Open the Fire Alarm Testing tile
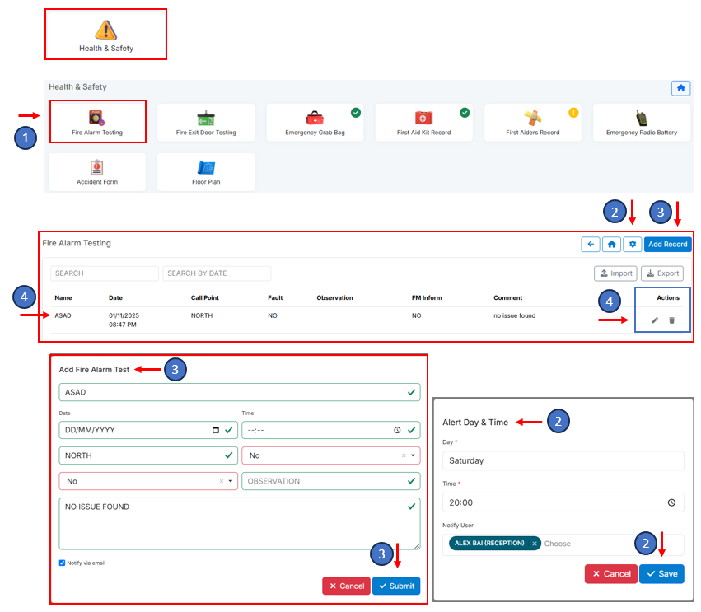 pyautogui.click(x=97, y=121)
